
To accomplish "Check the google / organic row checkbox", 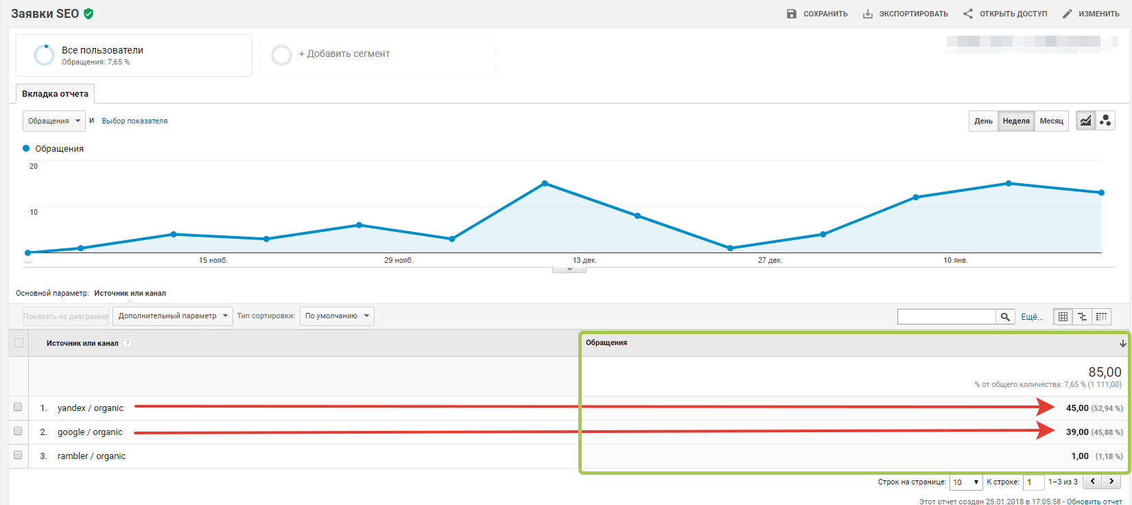I will click(x=18, y=432).
